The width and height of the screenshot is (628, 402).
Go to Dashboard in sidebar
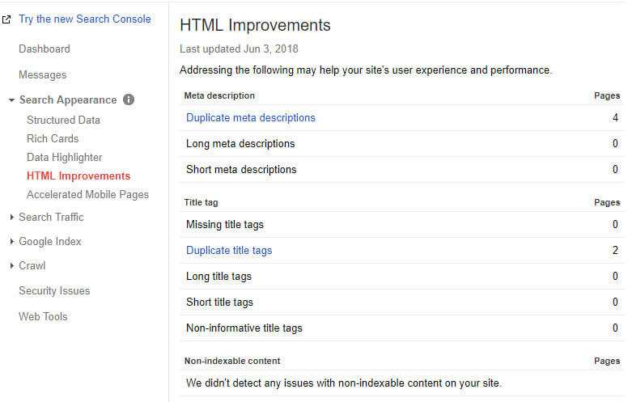click(45, 49)
